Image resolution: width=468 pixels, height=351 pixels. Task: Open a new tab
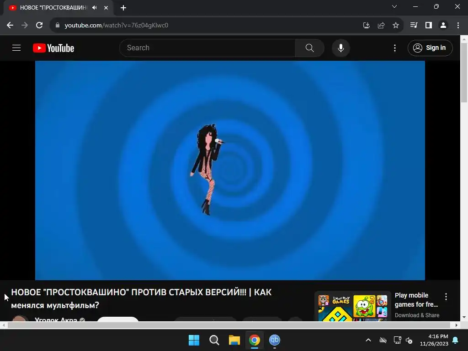(123, 8)
